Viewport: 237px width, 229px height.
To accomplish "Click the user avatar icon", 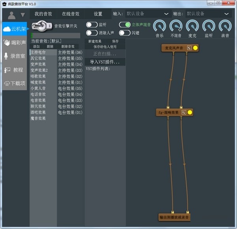I will [x=11, y=15].
